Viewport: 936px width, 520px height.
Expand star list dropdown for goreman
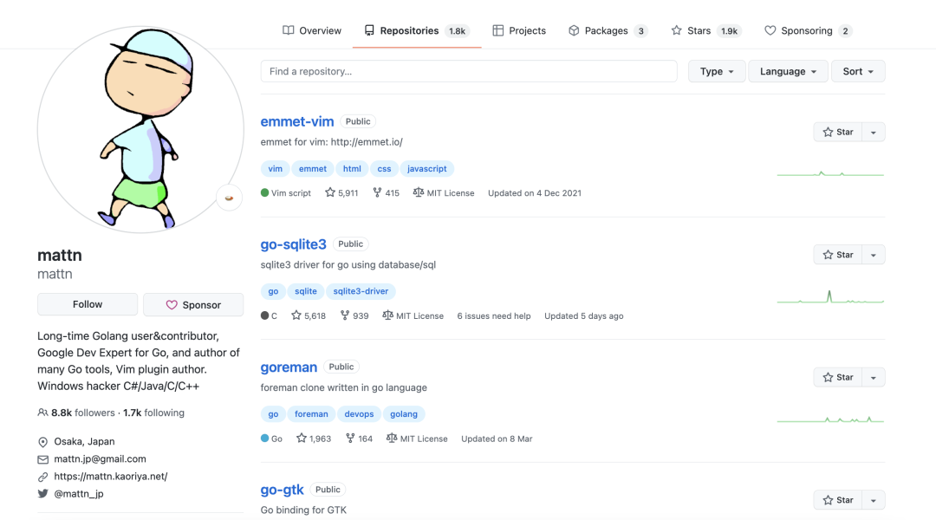click(x=874, y=377)
